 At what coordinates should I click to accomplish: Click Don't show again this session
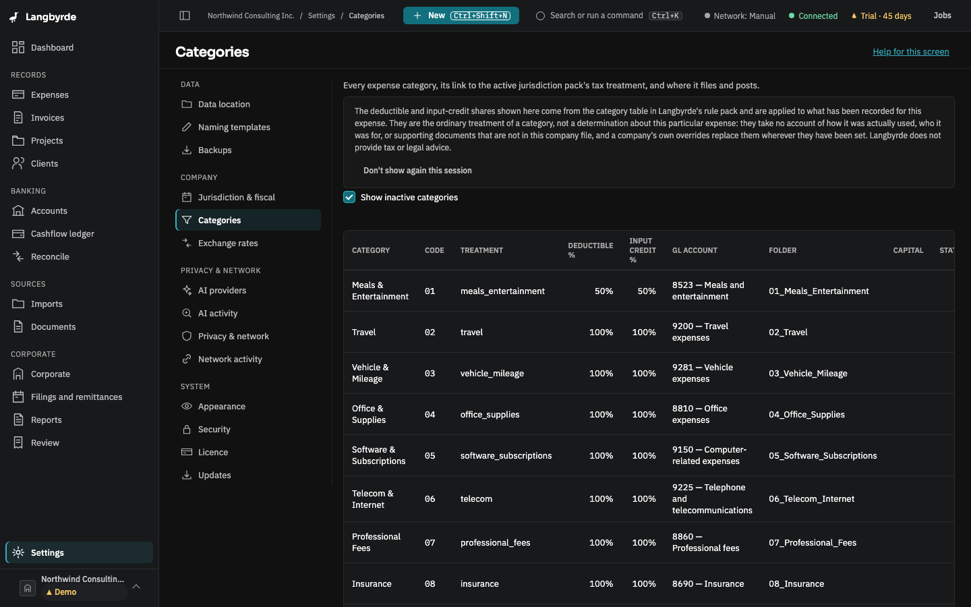417,171
